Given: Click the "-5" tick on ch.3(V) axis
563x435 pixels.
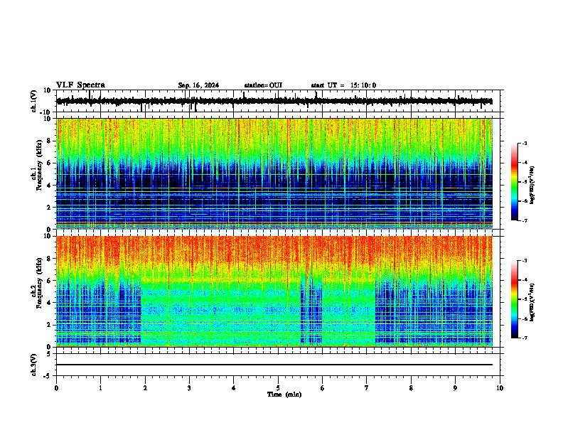Looking at the screenshot, I should (x=48, y=376).
